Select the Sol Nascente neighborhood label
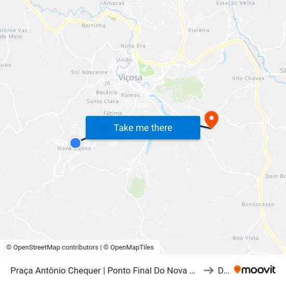The width and height of the screenshot is (286, 286). click(x=89, y=72)
